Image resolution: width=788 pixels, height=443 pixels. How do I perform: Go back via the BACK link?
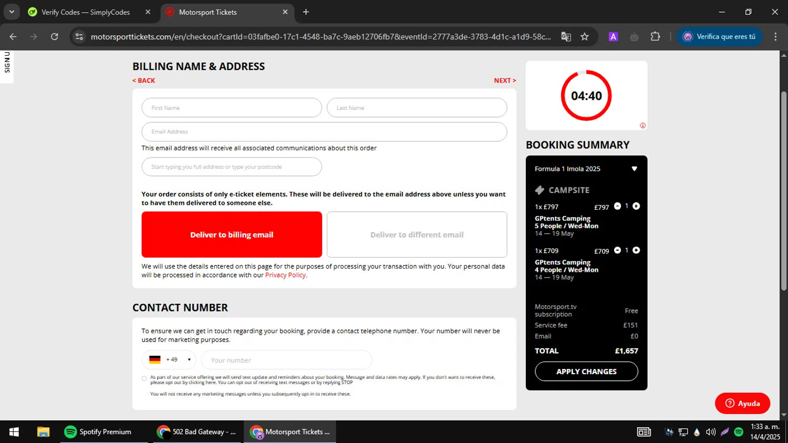(144, 80)
